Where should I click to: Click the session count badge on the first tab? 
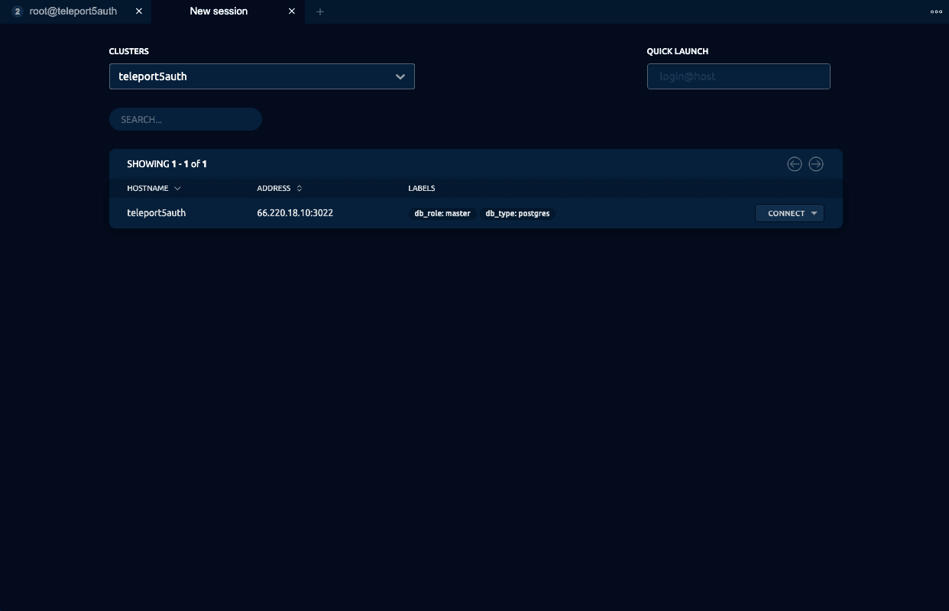pos(17,11)
